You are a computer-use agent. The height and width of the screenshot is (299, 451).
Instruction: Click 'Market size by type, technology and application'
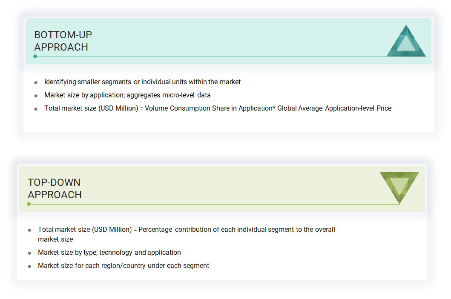tap(109, 252)
